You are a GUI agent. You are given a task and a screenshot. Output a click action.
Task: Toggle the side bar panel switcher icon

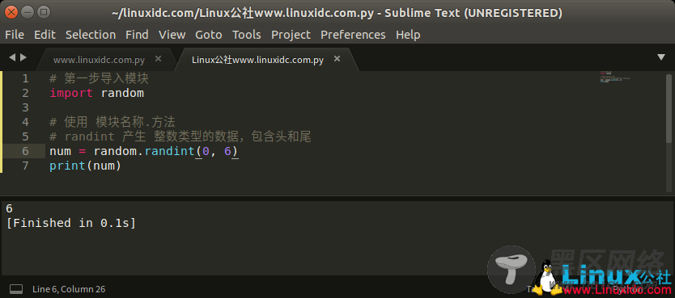(16, 289)
